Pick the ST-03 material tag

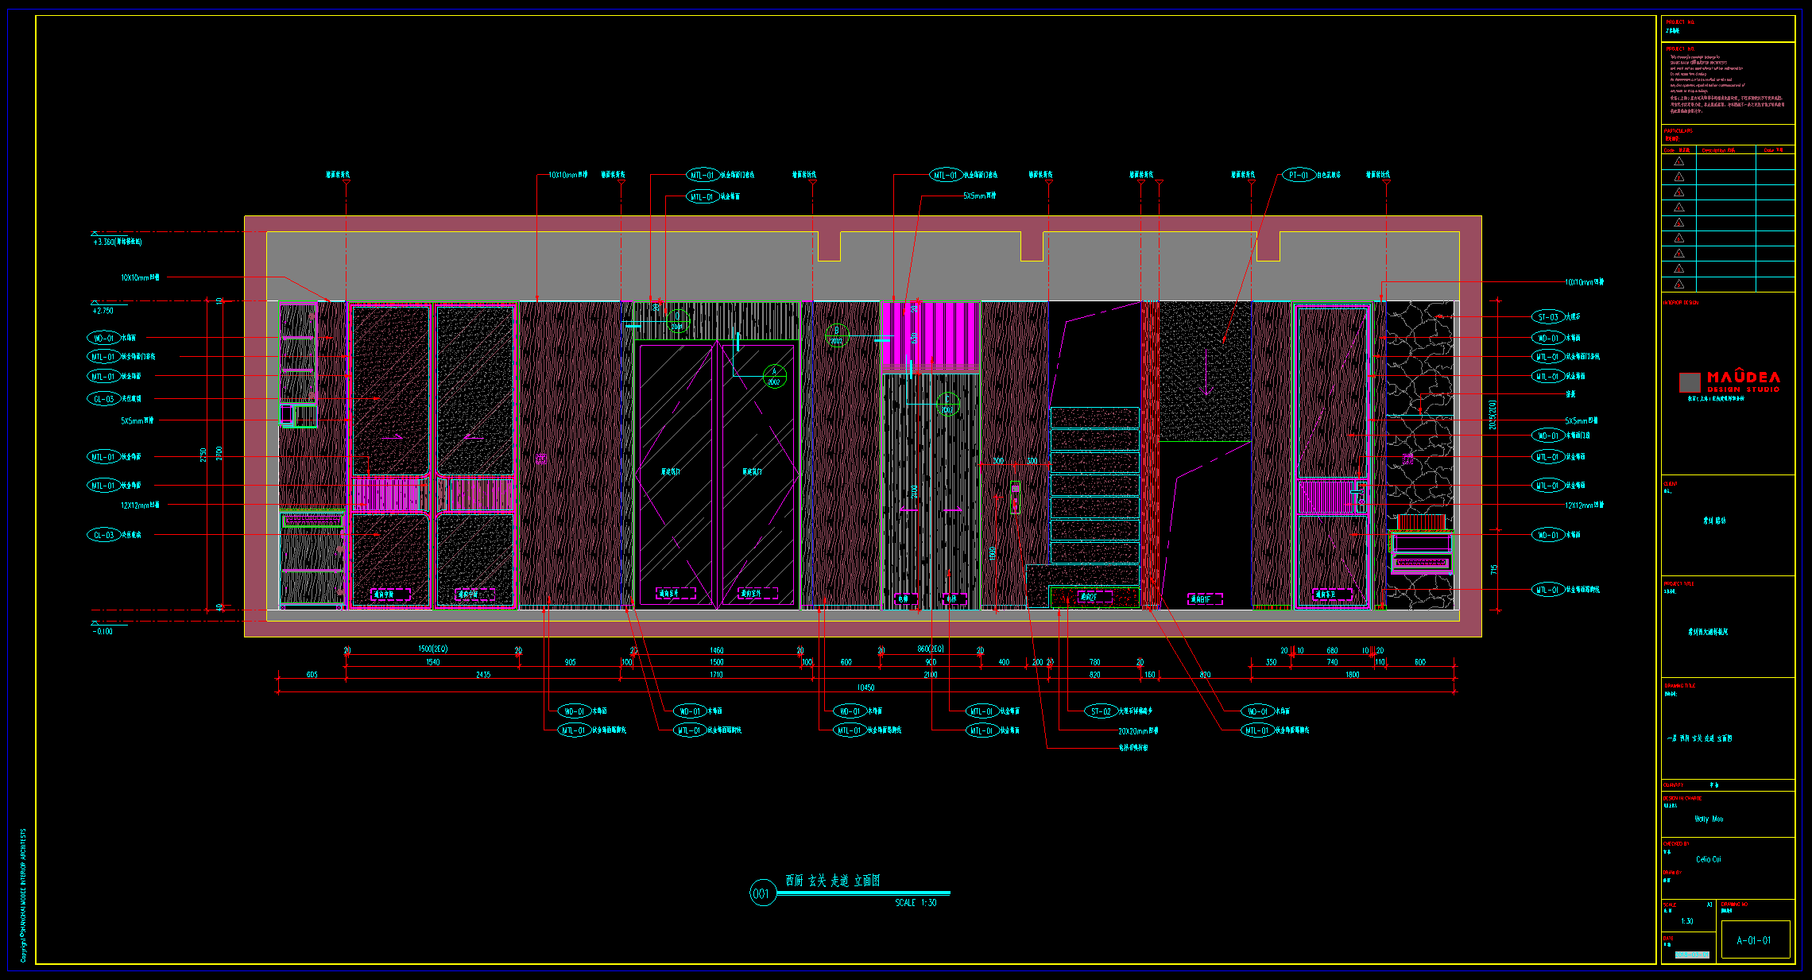(x=1547, y=316)
